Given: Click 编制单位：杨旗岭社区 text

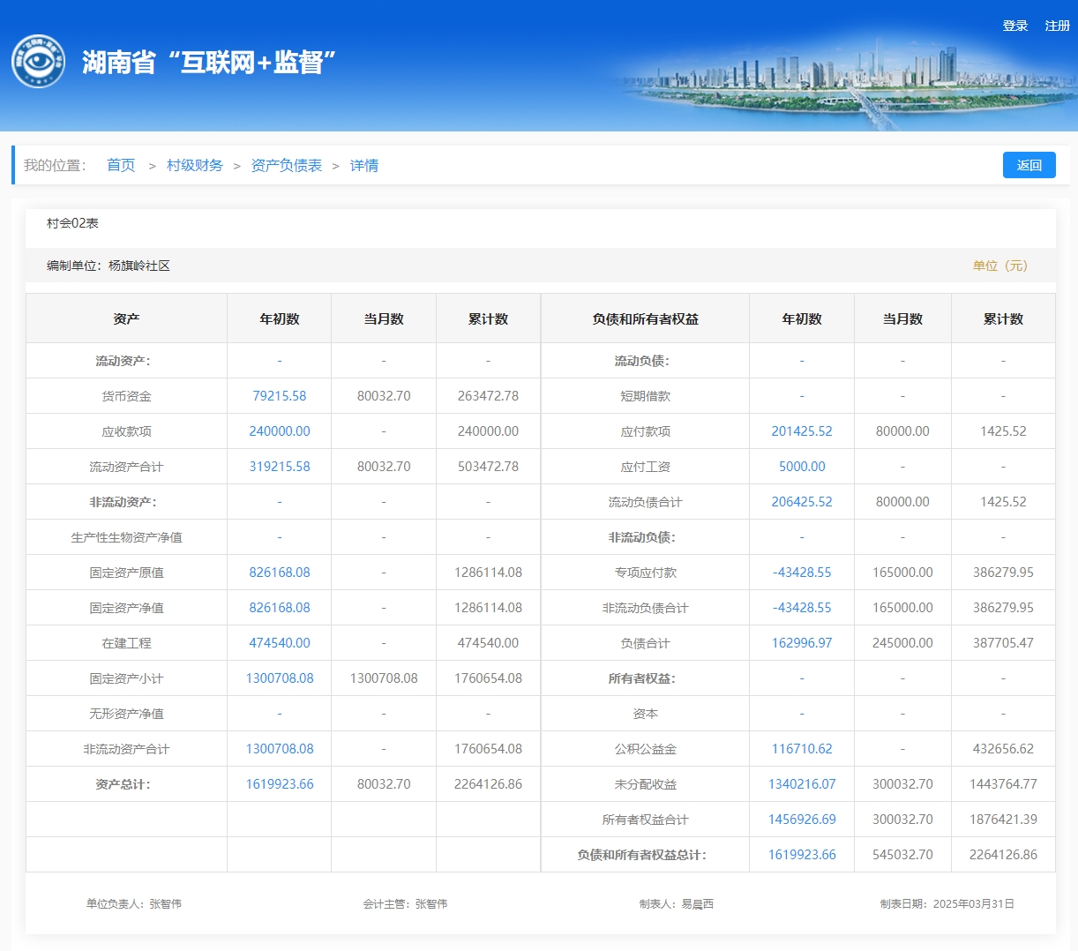Looking at the screenshot, I should click(109, 266).
